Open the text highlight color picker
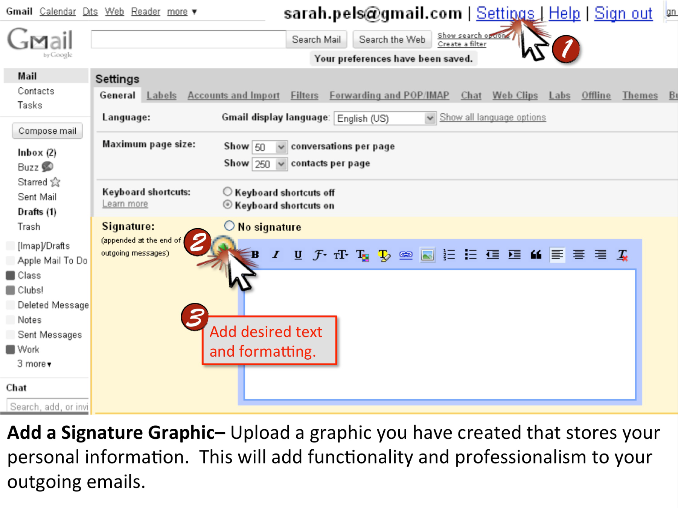Screen dimensions: 678x508 [384, 255]
